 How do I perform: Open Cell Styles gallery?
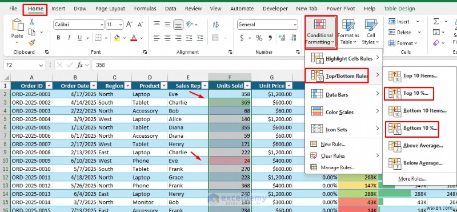point(370,32)
